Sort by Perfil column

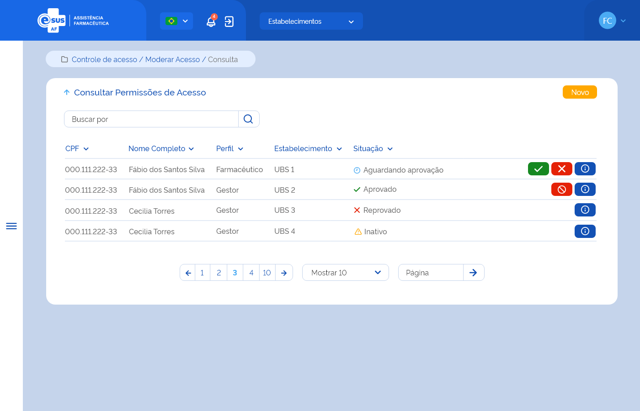pyautogui.click(x=230, y=148)
